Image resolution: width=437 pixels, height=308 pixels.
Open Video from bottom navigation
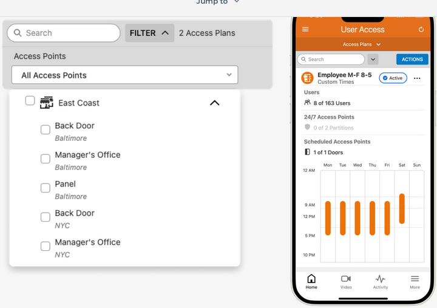(346, 281)
